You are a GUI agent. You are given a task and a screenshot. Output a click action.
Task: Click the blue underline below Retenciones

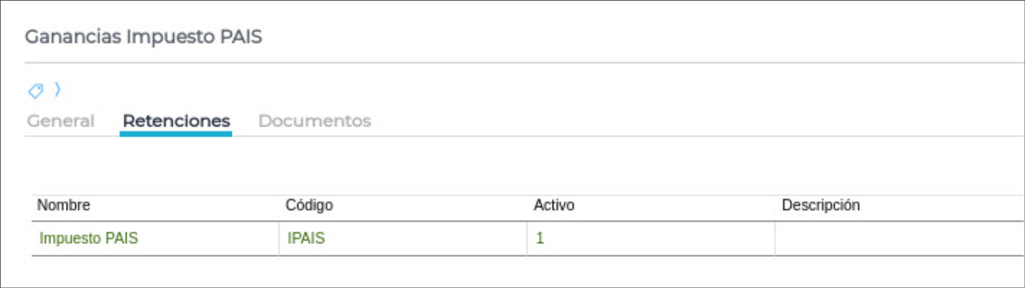(176, 134)
